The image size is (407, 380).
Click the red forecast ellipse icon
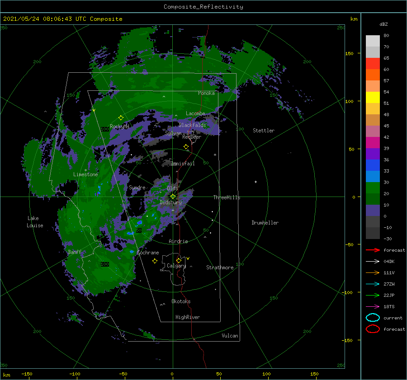coord(373,329)
